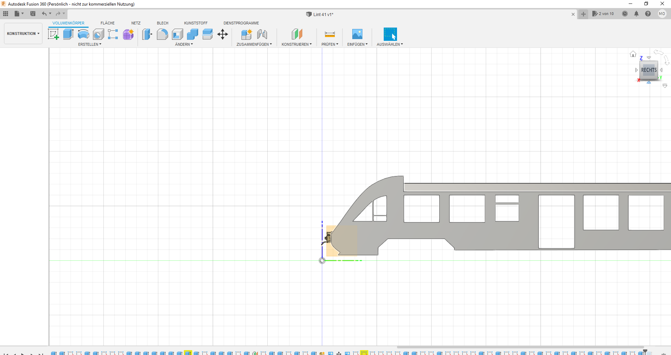
Task: Switch to the DIENSTPROGRAMME tab
Action: pos(241,23)
